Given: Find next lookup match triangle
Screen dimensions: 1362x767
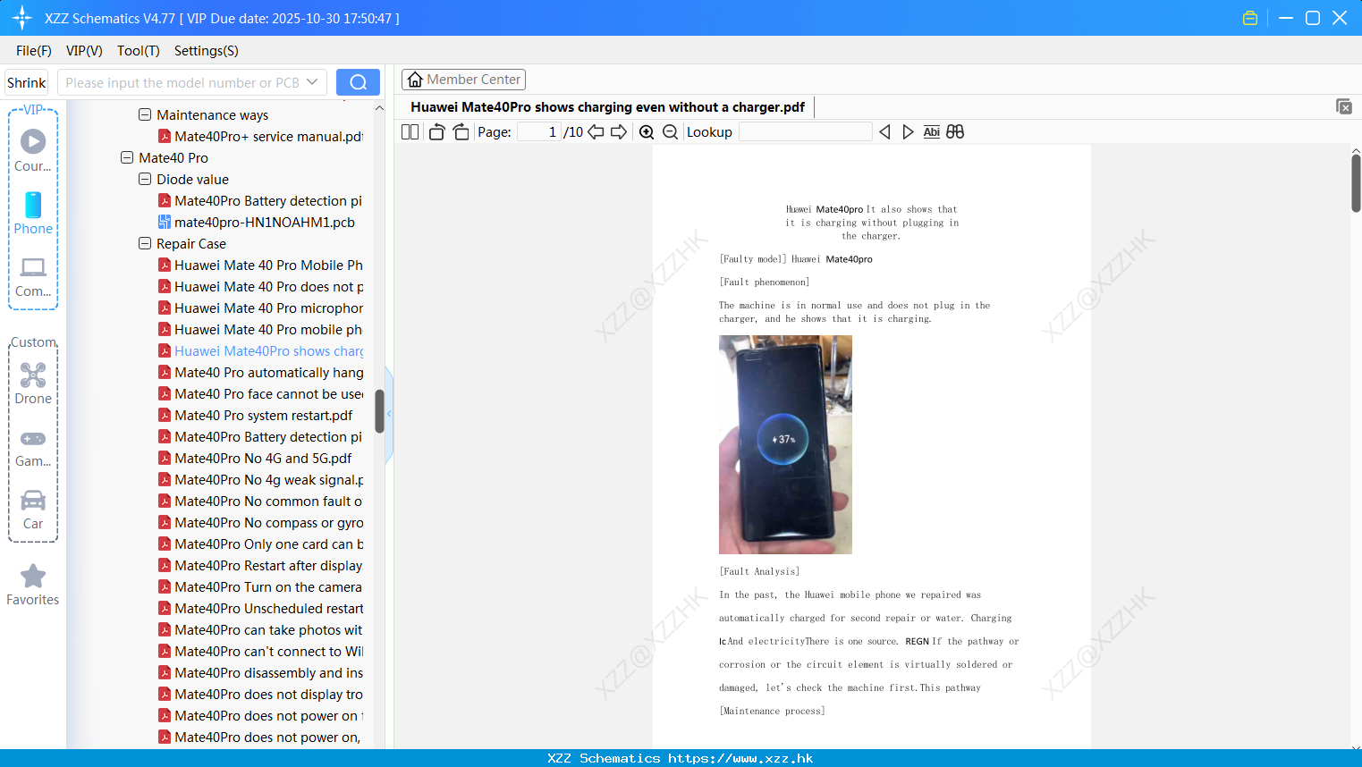Looking at the screenshot, I should pyautogui.click(x=908, y=131).
